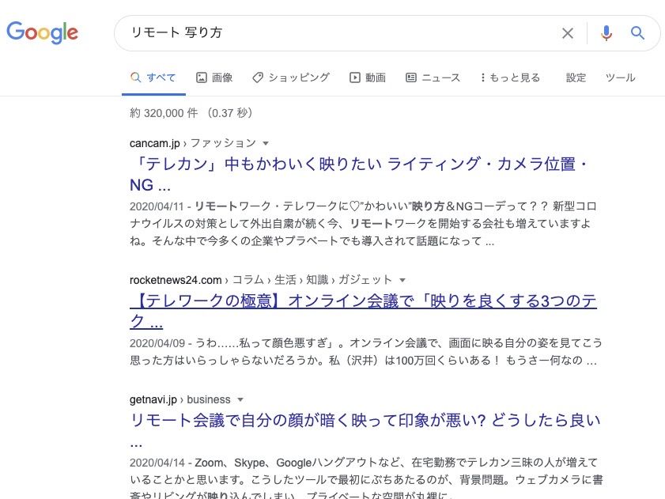Expand dropdown arrow next to cancam.jp result
Screen dimensions: 665x499
[x=266, y=143]
